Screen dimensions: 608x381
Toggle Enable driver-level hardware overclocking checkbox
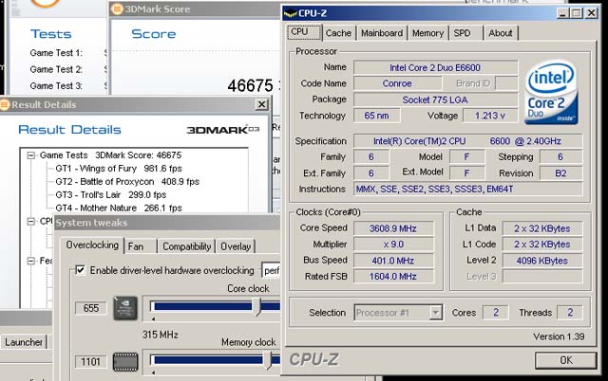(80, 270)
